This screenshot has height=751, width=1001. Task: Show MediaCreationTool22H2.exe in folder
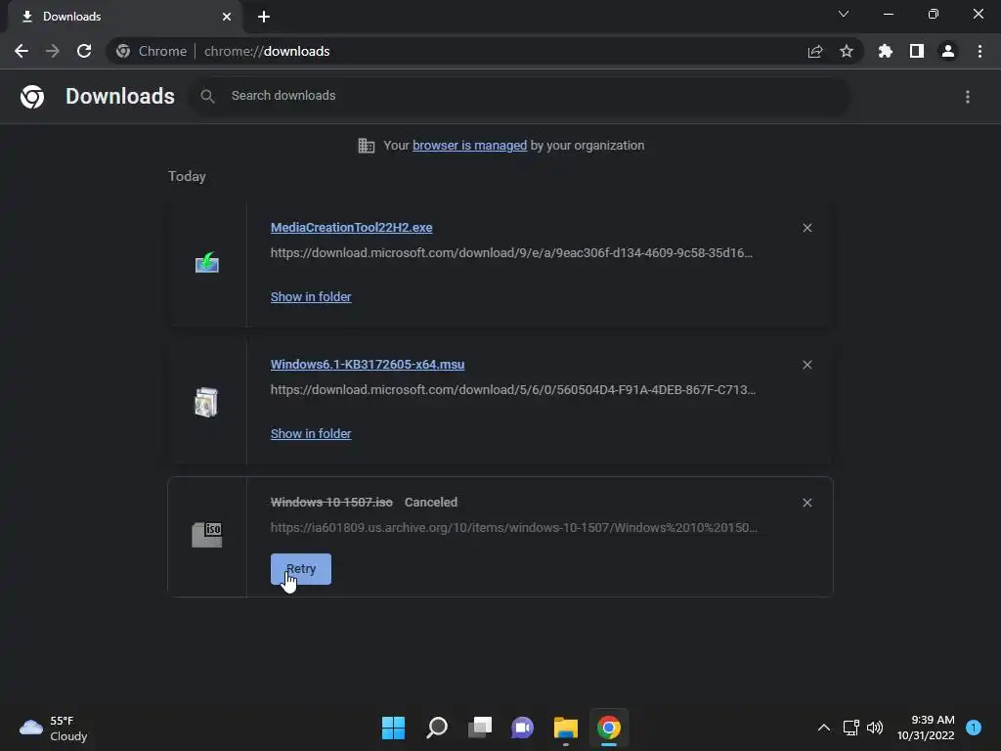tap(311, 297)
